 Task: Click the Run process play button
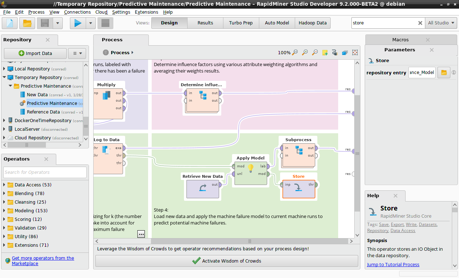coord(78,23)
